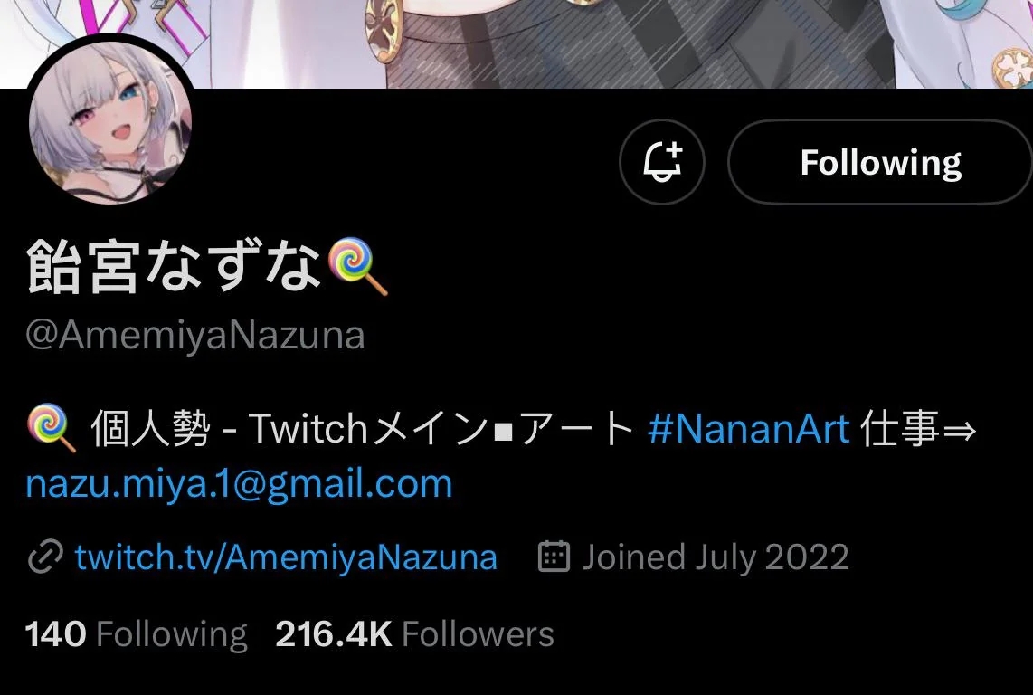Click the #NananArt hashtag

(748, 429)
